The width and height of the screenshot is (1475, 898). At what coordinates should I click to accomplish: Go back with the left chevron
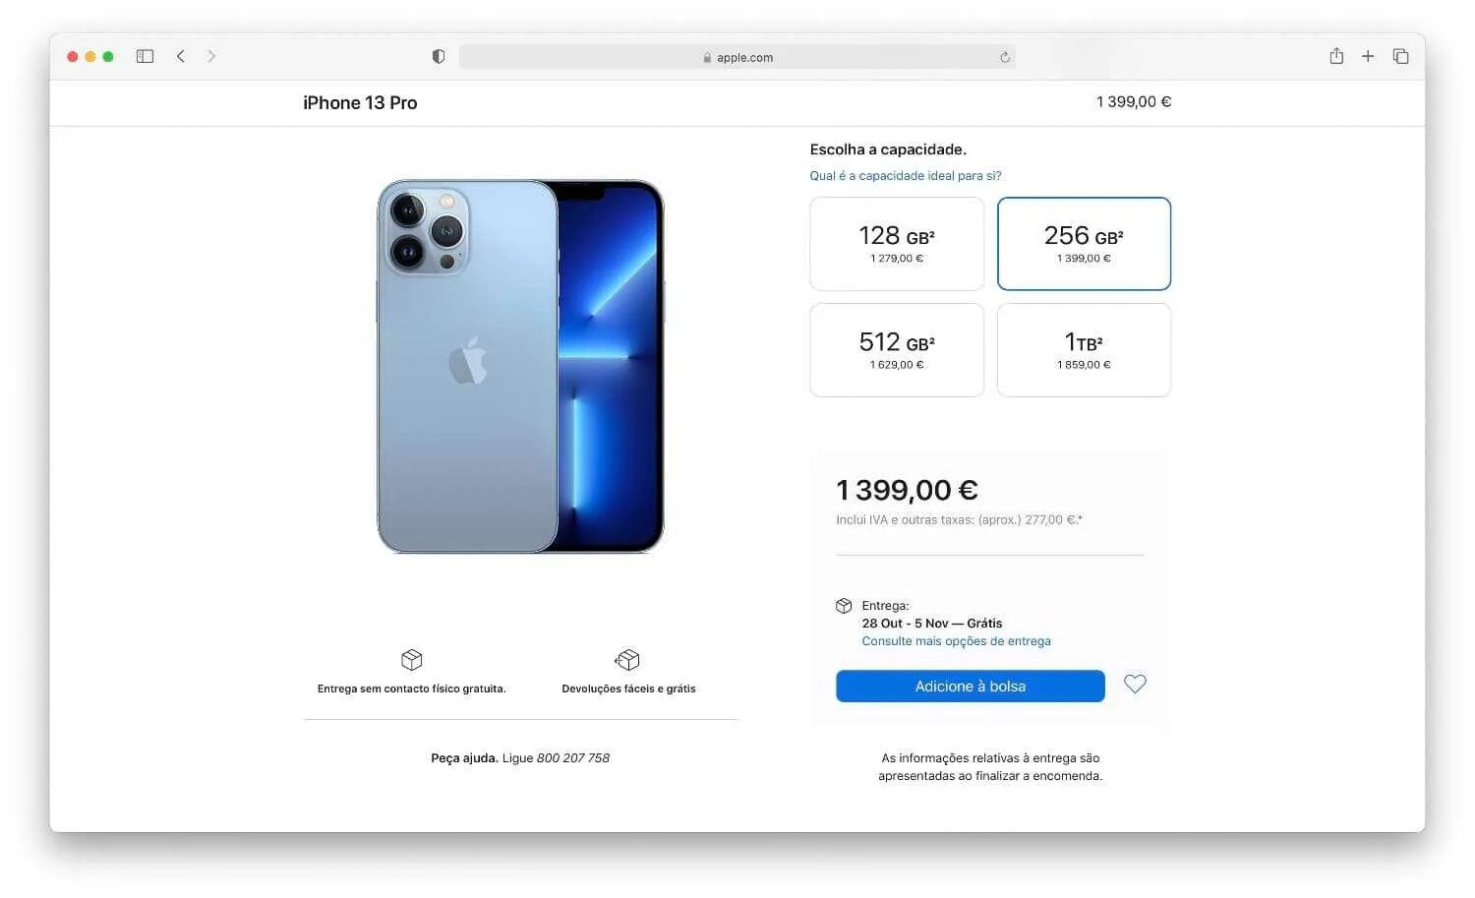coord(181,56)
